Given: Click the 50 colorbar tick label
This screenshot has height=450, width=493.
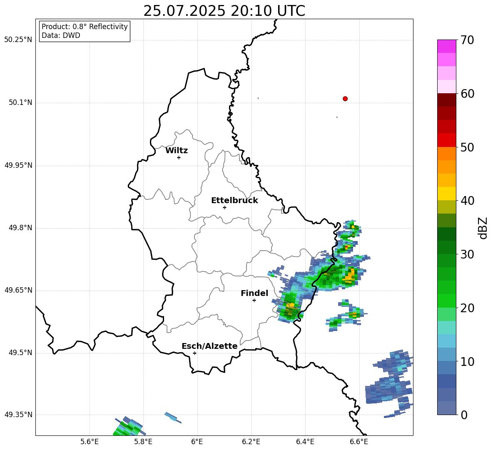Looking at the screenshot, I should click(x=467, y=147).
